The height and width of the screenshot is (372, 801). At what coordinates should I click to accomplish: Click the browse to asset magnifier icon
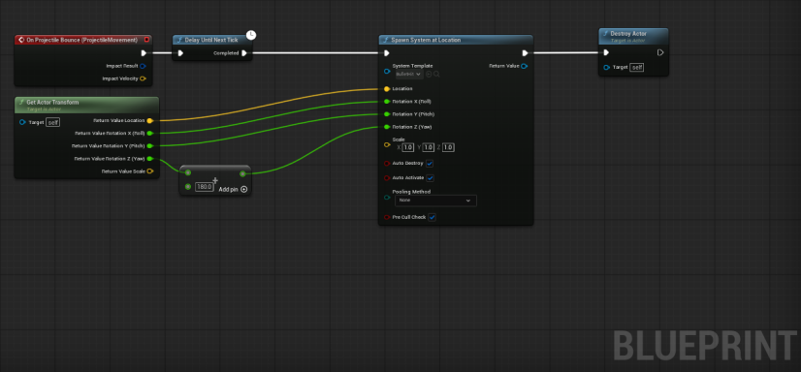(x=436, y=75)
